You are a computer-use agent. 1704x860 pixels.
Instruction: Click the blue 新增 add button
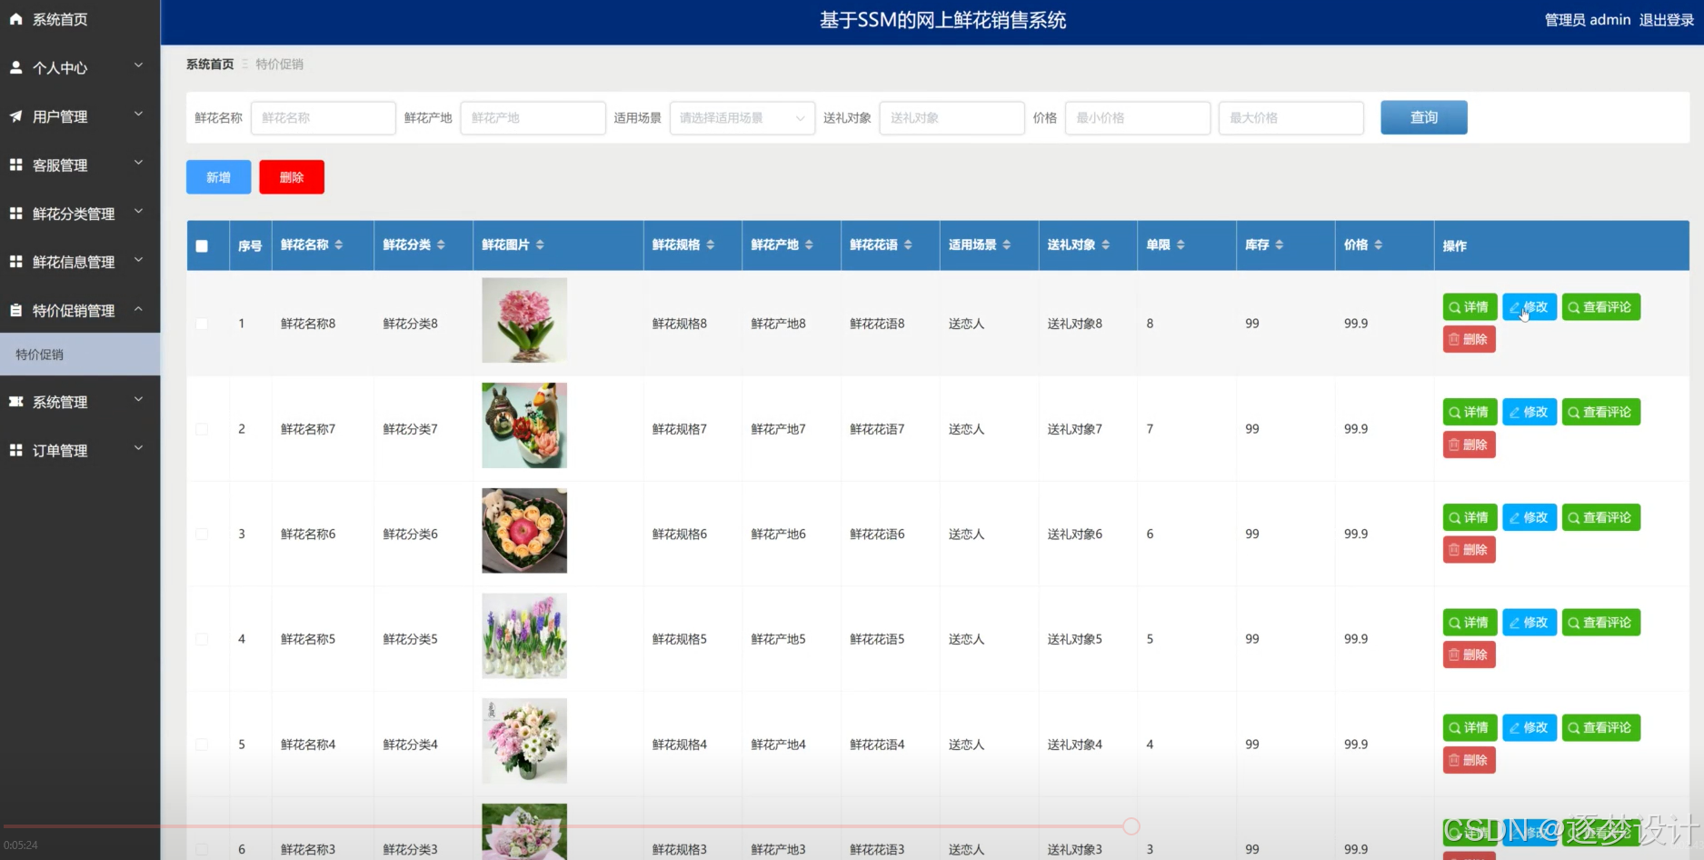[x=218, y=177]
